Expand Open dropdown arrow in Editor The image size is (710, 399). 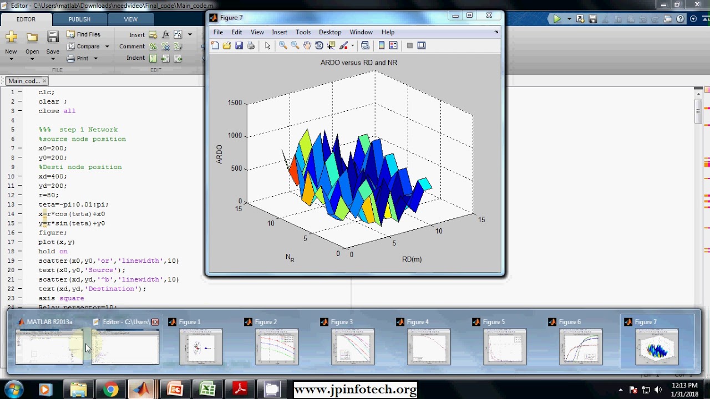click(x=32, y=59)
